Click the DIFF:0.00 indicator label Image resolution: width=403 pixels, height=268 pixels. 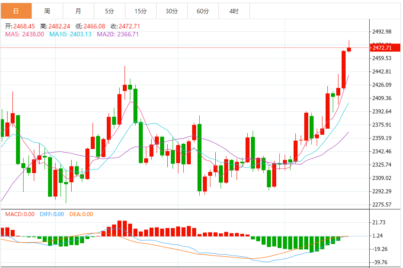(52, 214)
